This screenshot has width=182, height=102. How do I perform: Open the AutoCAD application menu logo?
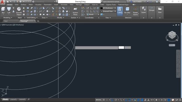(3, 2)
